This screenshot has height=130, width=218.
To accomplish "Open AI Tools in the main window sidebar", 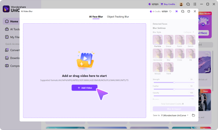I will click(12, 29).
